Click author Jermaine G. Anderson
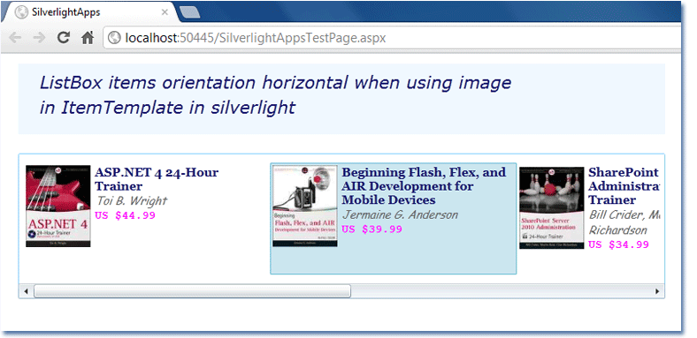Image resolution: width=697 pixels, height=338 pixels. (x=400, y=214)
